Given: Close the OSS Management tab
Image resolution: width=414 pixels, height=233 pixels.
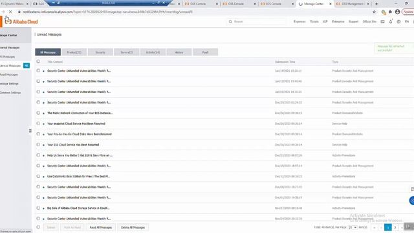Looking at the screenshot, I should coord(368,4).
